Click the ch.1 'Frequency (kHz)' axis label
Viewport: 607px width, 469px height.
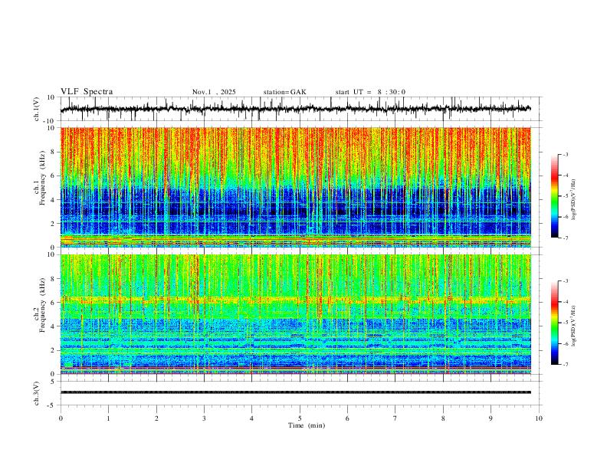click(42, 179)
